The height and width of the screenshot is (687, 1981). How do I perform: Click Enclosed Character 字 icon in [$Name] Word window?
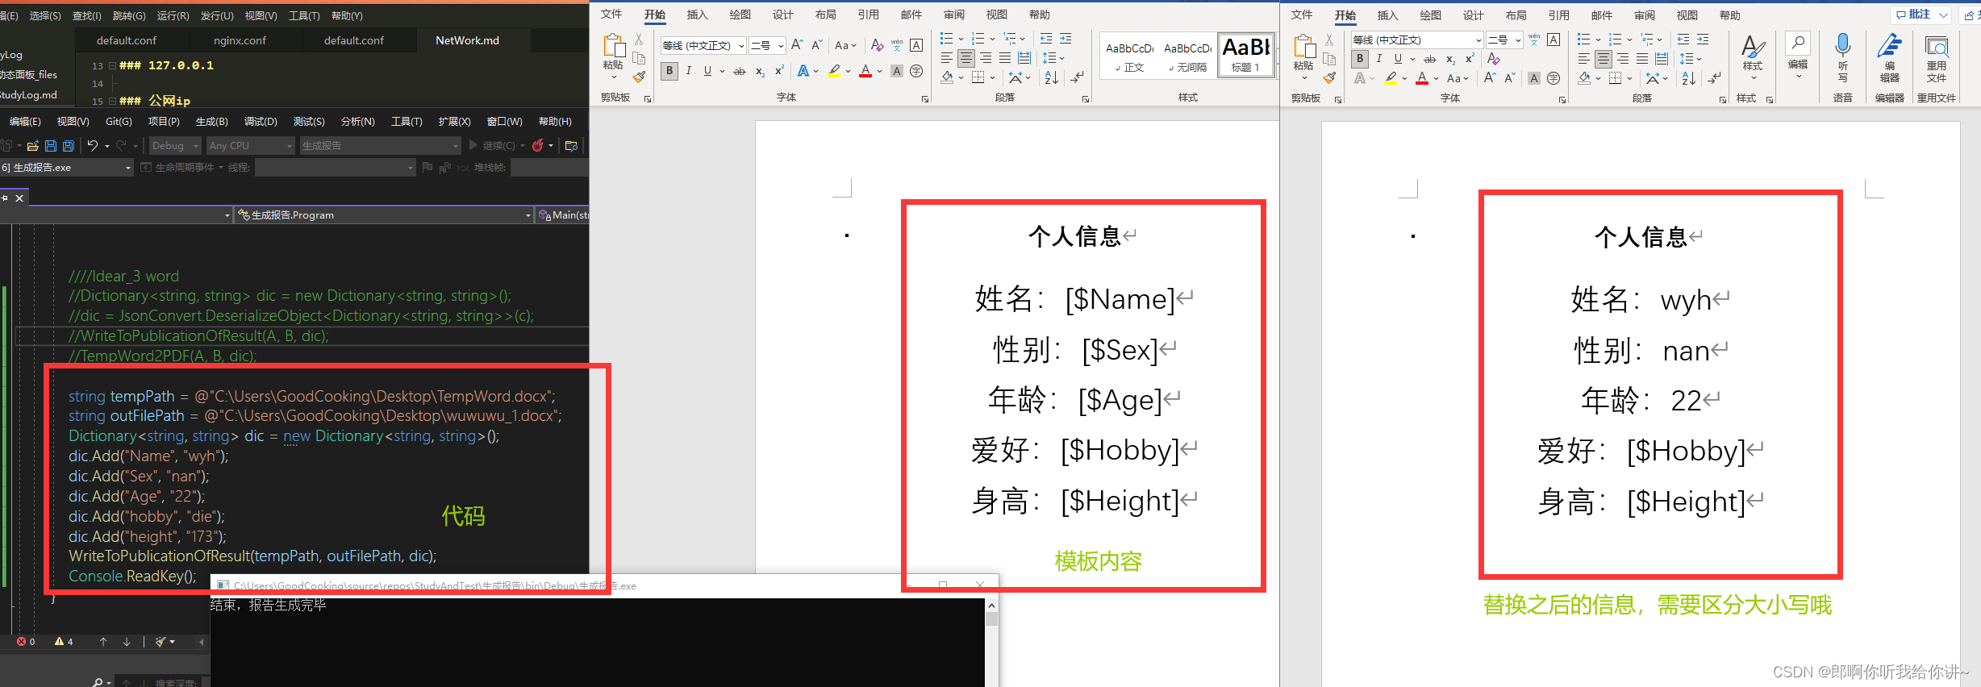coord(916,71)
